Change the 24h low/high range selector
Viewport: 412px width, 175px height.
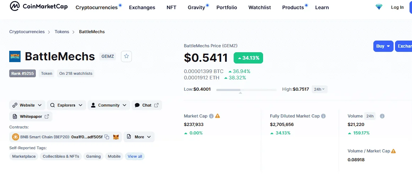click(319, 89)
